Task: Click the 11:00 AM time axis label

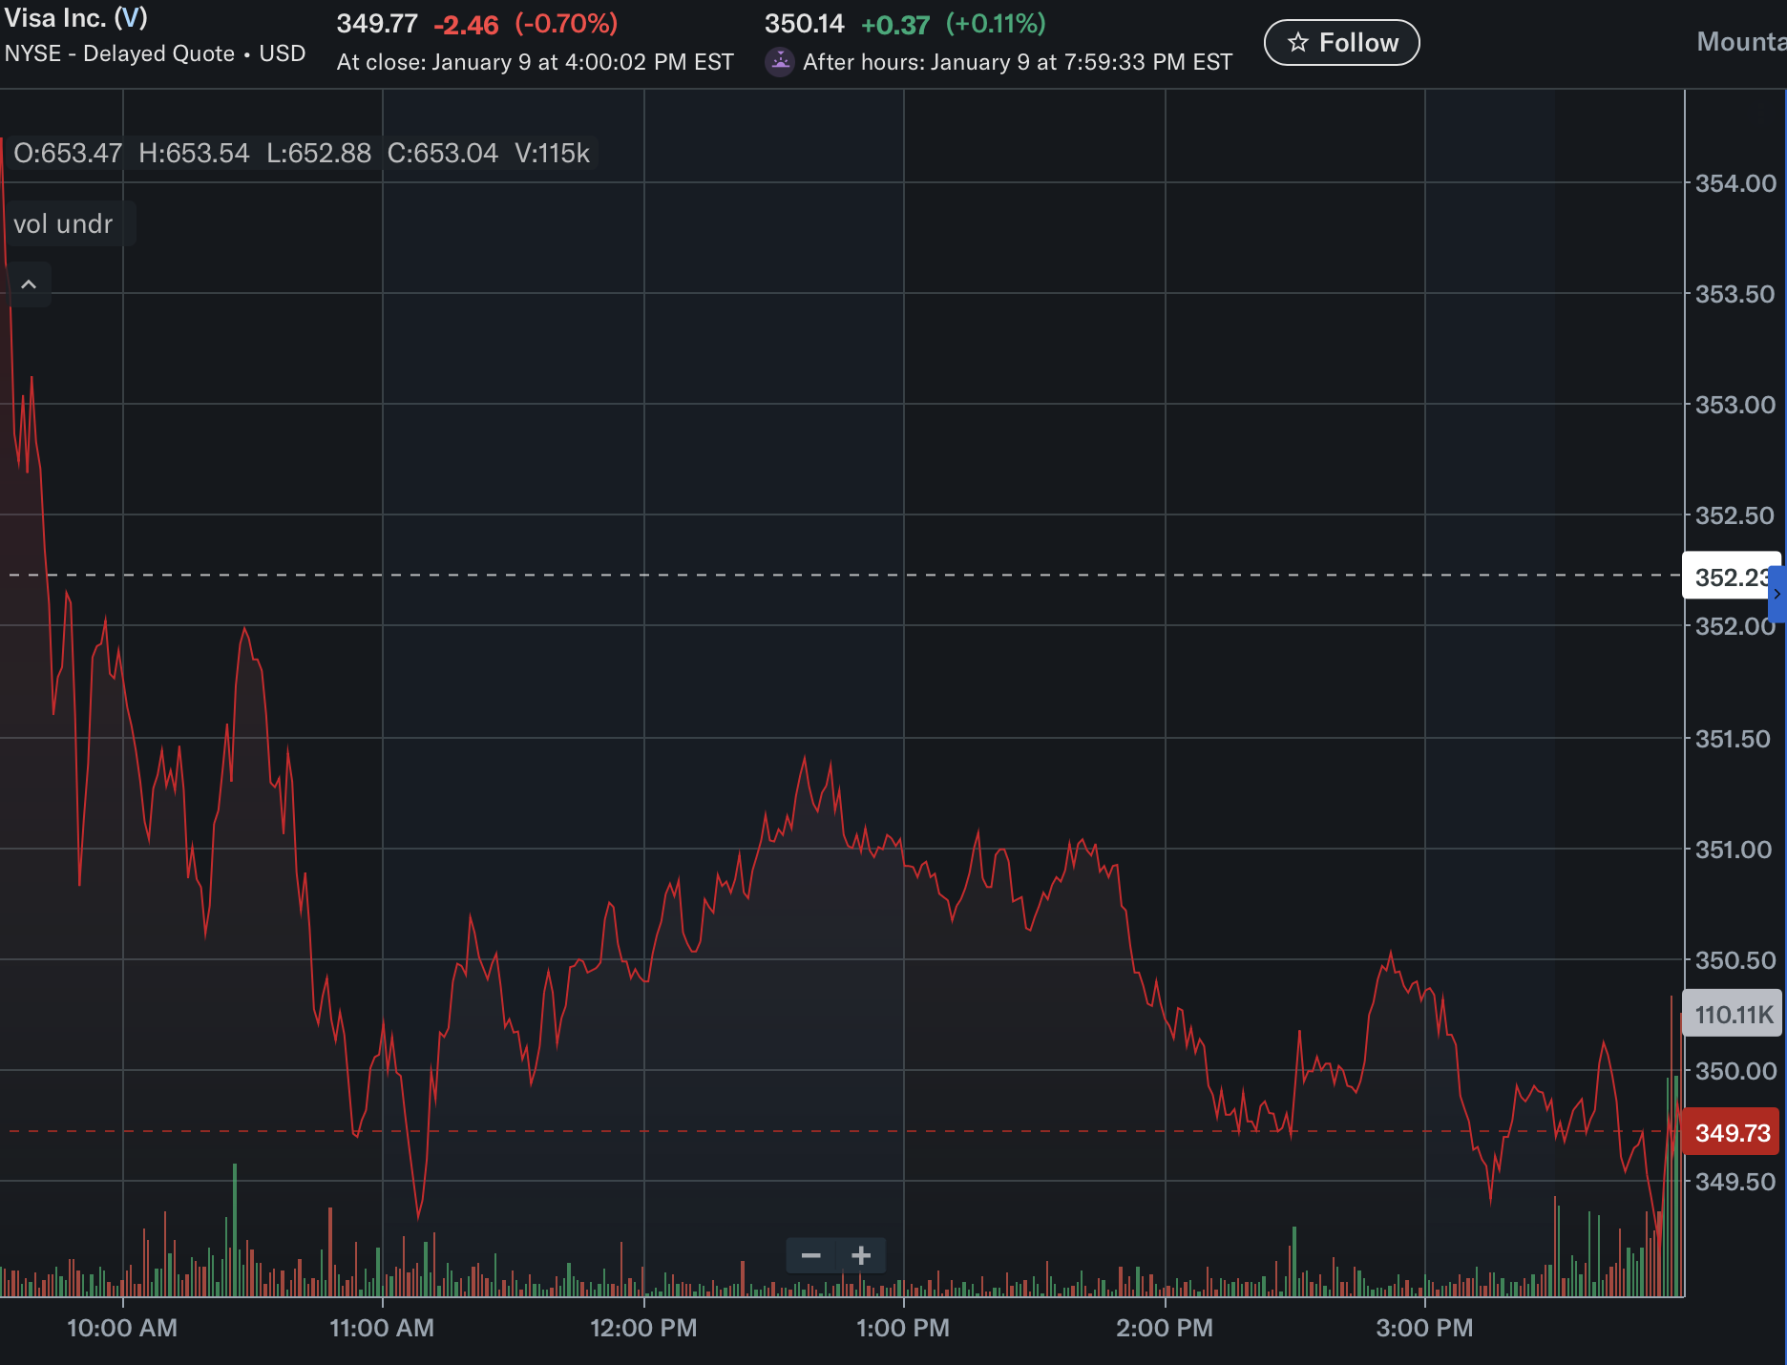Action: click(x=382, y=1328)
